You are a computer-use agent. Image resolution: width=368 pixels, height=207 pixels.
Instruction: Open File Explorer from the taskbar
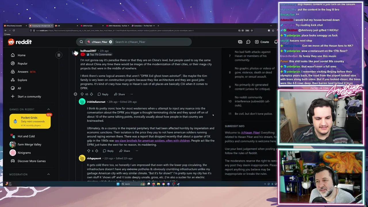click(x=158, y=184)
